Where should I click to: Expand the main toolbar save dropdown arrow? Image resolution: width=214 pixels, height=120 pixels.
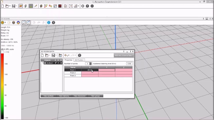[x=16, y=6]
